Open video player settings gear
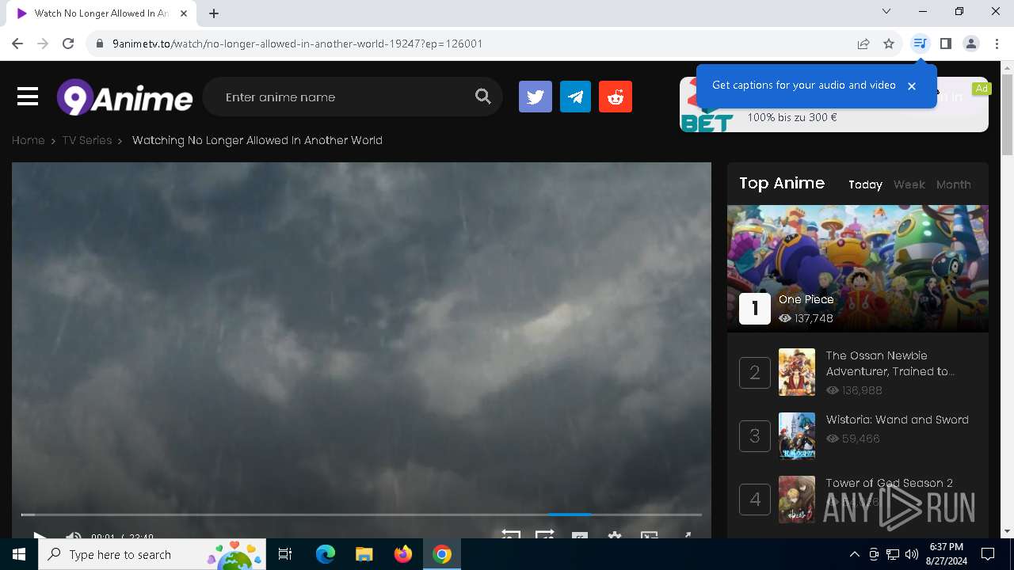Viewport: 1014px width, 570px height. click(x=614, y=536)
